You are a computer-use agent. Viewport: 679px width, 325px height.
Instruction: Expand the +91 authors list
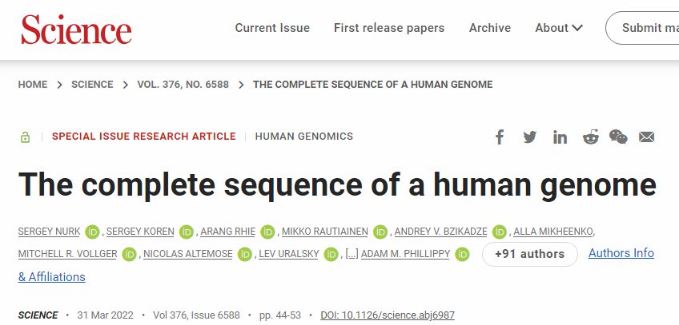pyautogui.click(x=529, y=254)
